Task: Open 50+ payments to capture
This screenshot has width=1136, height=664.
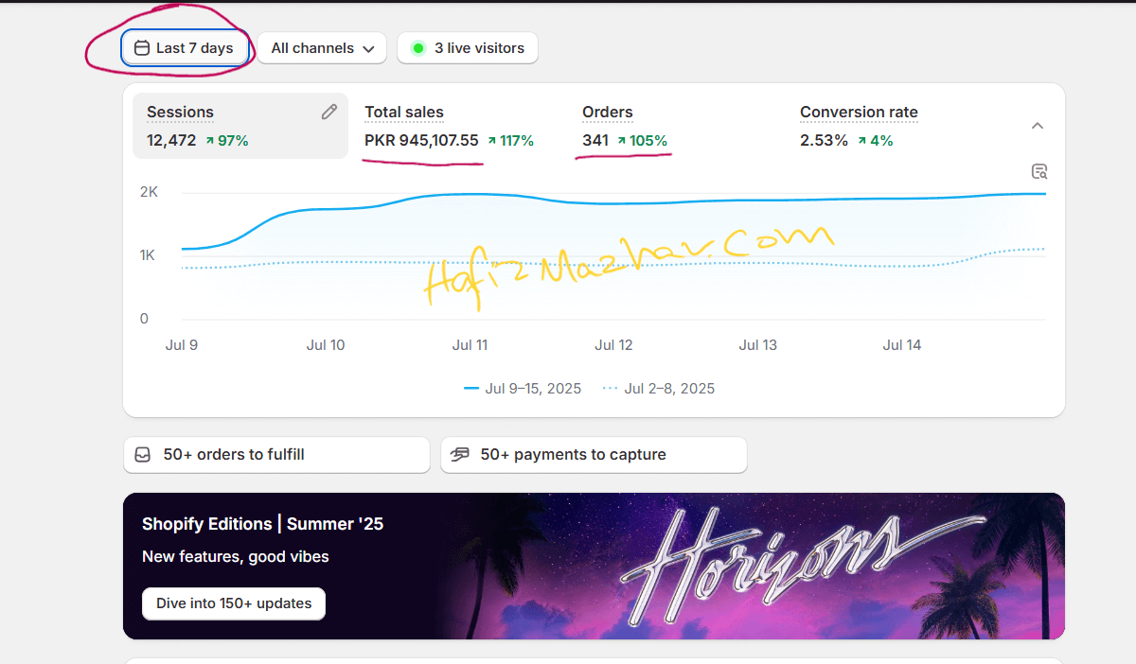Action: [594, 455]
